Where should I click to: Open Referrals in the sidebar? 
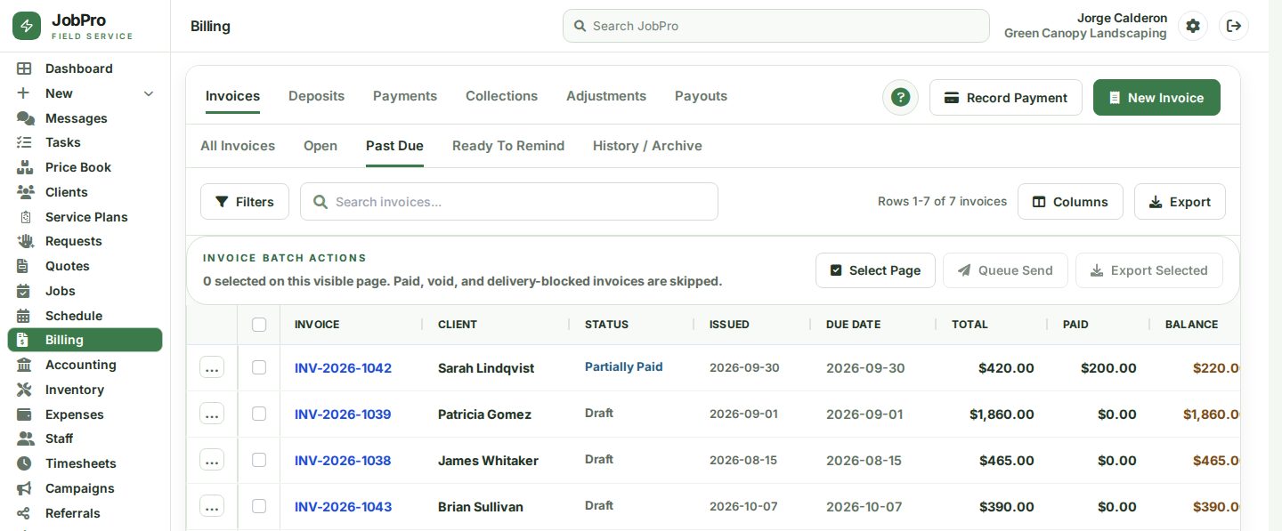[x=85, y=513]
